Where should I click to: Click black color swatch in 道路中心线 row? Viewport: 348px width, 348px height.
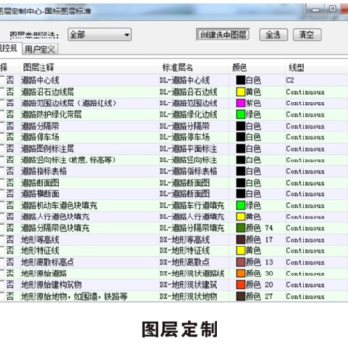pyautogui.click(x=241, y=80)
